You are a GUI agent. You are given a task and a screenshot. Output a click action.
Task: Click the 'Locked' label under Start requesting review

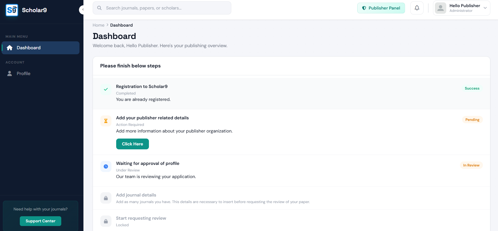pos(122,225)
